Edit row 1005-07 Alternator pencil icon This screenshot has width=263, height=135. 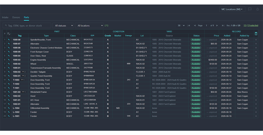[x=9, y=44]
